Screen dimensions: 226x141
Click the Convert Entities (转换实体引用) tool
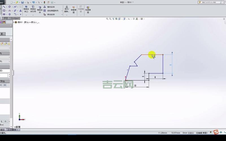pyautogui.click(x=33, y=9)
